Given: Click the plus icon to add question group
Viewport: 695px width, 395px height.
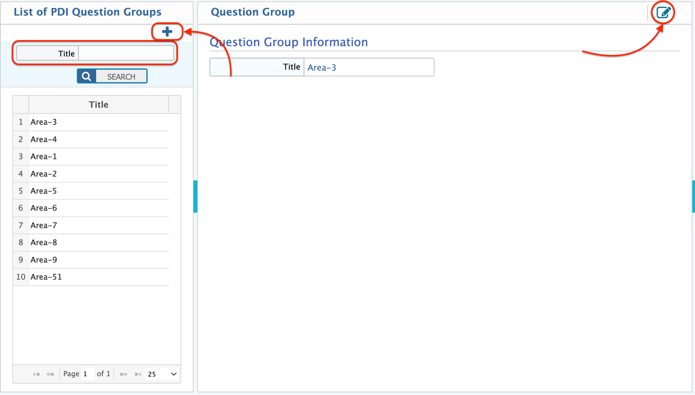Looking at the screenshot, I should point(167,32).
